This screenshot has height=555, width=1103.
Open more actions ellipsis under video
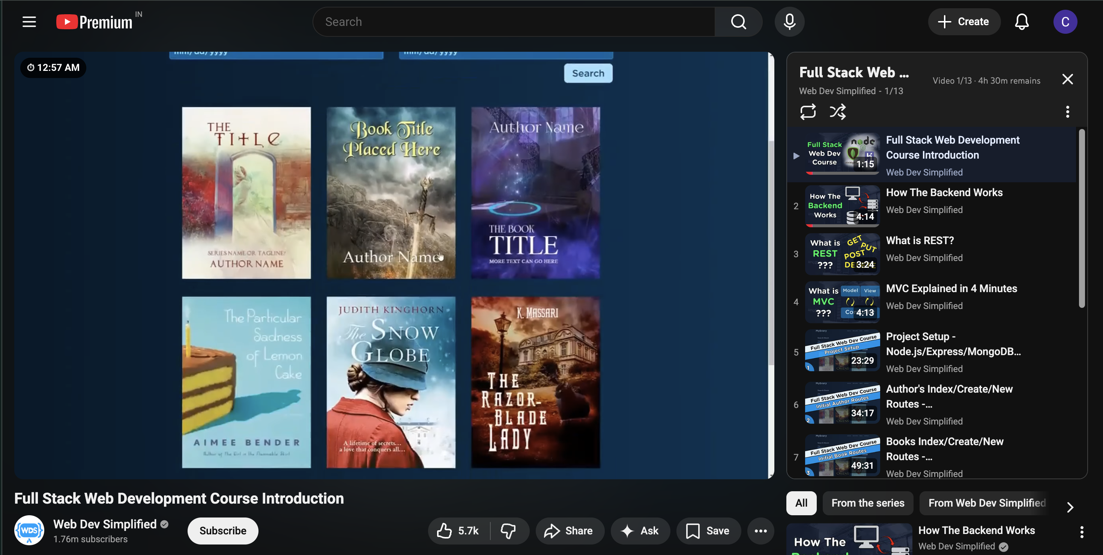pyautogui.click(x=760, y=531)
